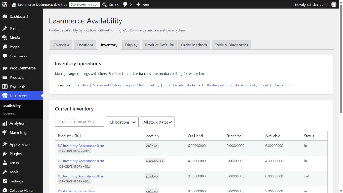Select the Inventory sub-navigation item
The height and width of the screenshot is (193, 343).
pyautogui.click(x=63, y=85)
